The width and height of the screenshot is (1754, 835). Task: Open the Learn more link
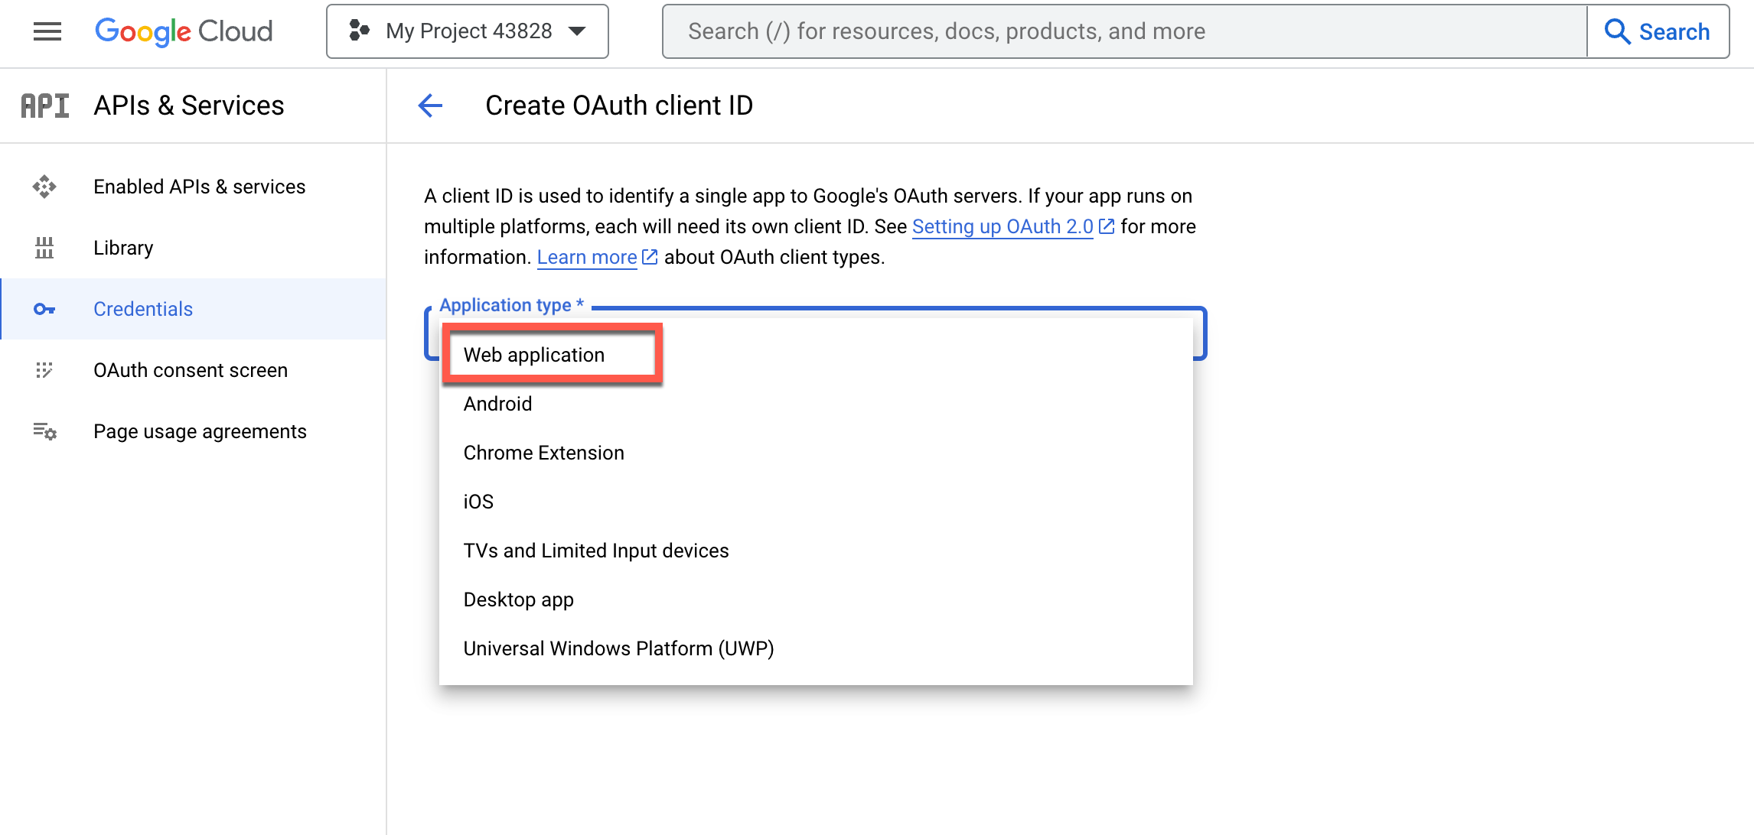[587, 257]
